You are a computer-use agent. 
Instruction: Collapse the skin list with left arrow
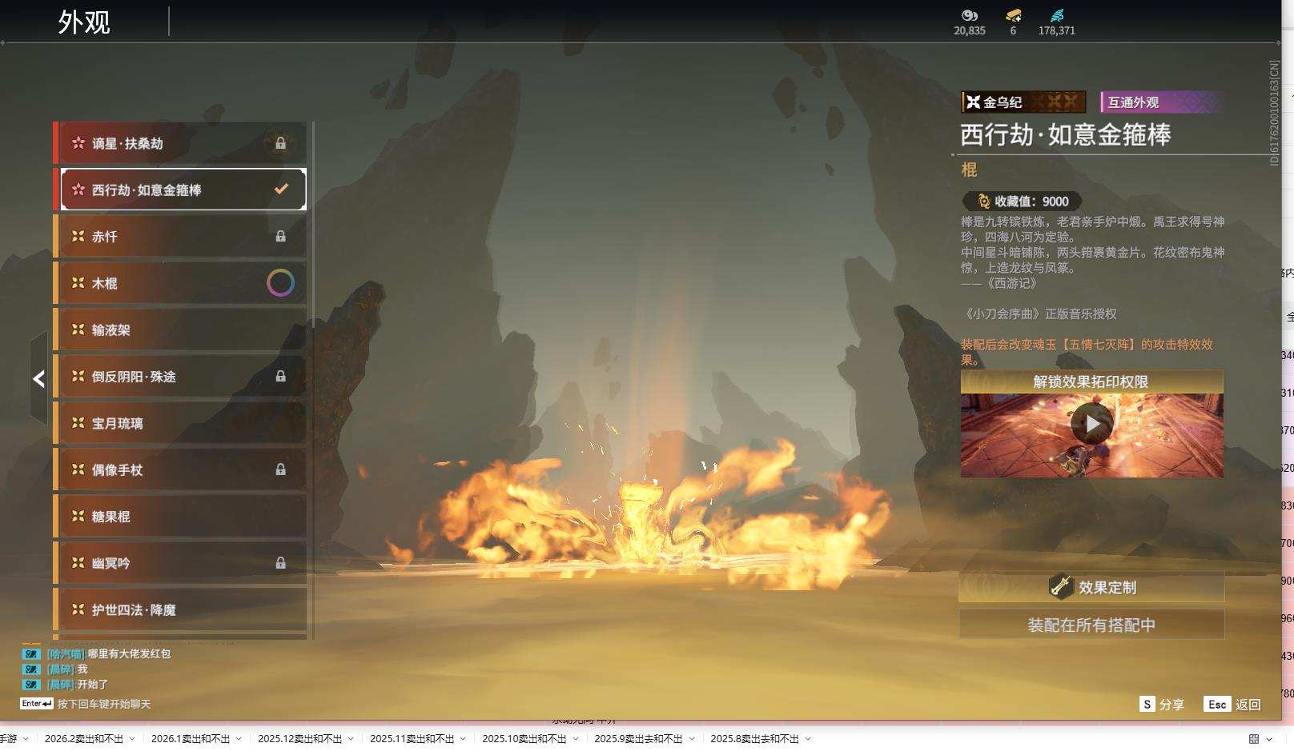click(38, 378)
